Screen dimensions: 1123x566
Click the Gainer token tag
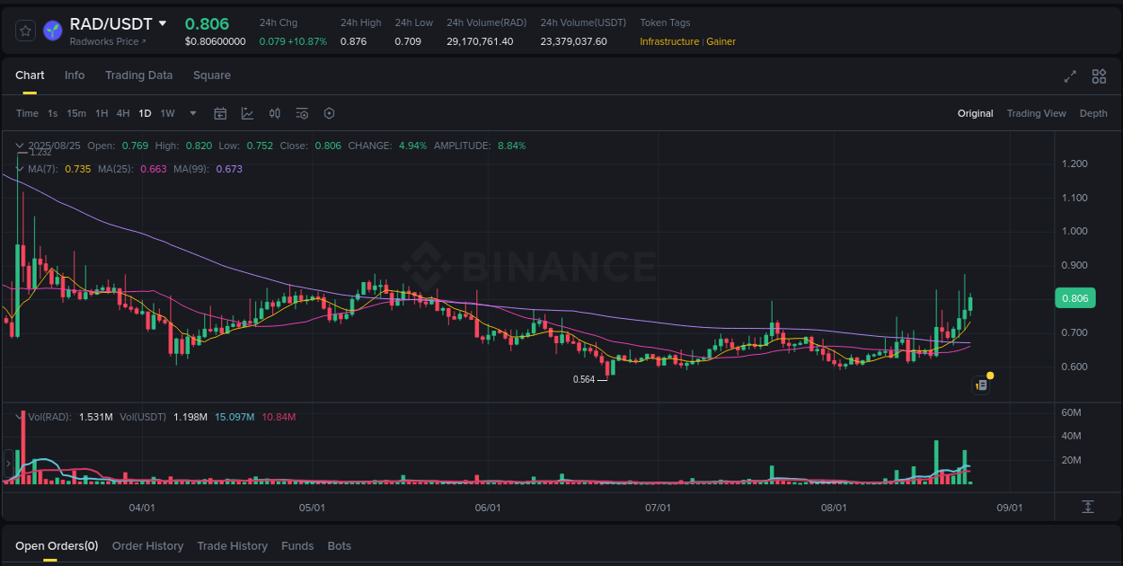coord(721,41)
